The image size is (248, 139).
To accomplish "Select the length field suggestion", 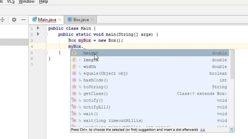I will (150, 60).
